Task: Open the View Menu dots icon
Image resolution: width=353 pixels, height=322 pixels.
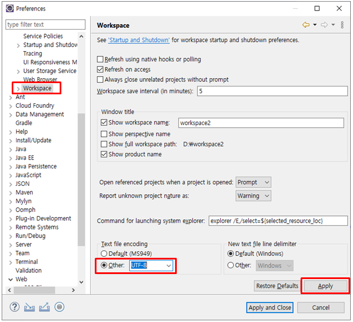Action: [342, 25]
